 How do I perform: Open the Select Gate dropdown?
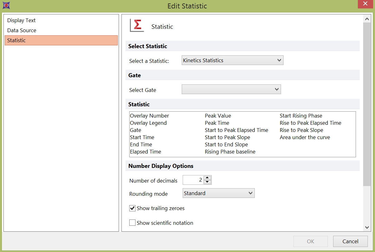231,90
